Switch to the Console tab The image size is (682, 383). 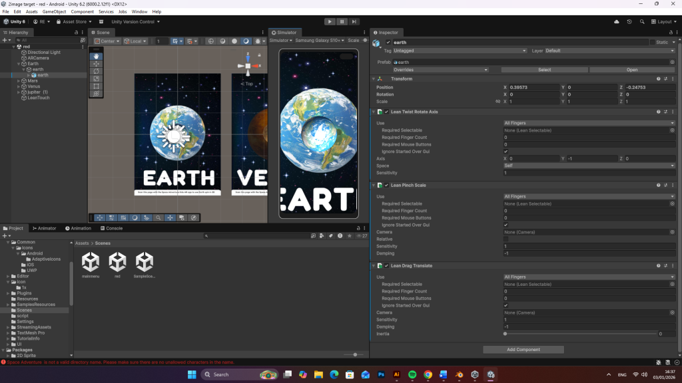111,228
